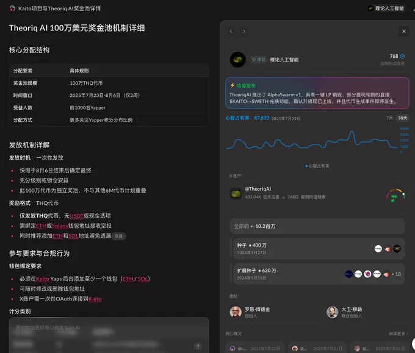Click the Solana link in wallet line

(x=60, y=226)
